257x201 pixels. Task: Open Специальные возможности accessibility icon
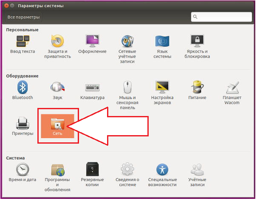click(x=162, y=170)
